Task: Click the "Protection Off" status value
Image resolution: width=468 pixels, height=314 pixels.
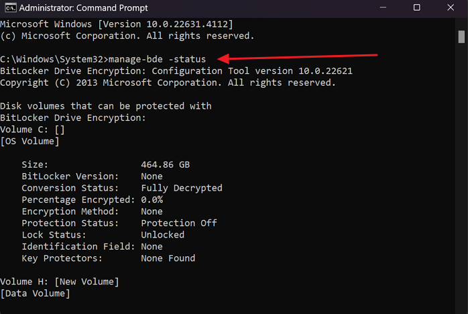Action: click(x=178, y=223)
